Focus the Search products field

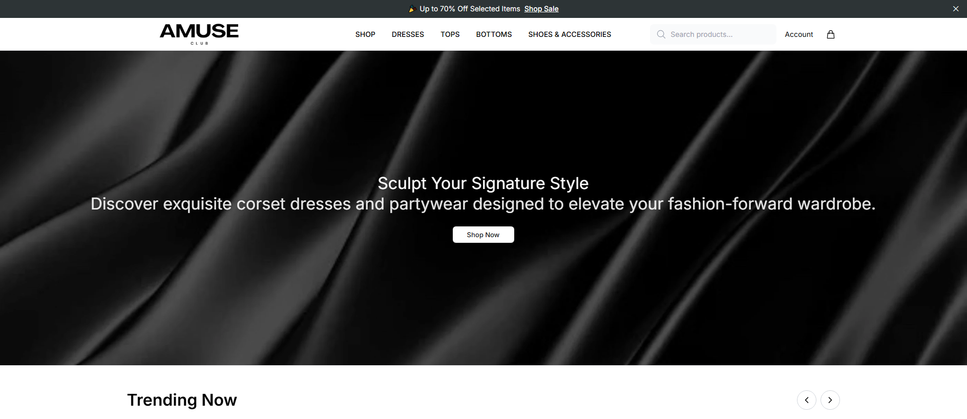click(713, 34)
